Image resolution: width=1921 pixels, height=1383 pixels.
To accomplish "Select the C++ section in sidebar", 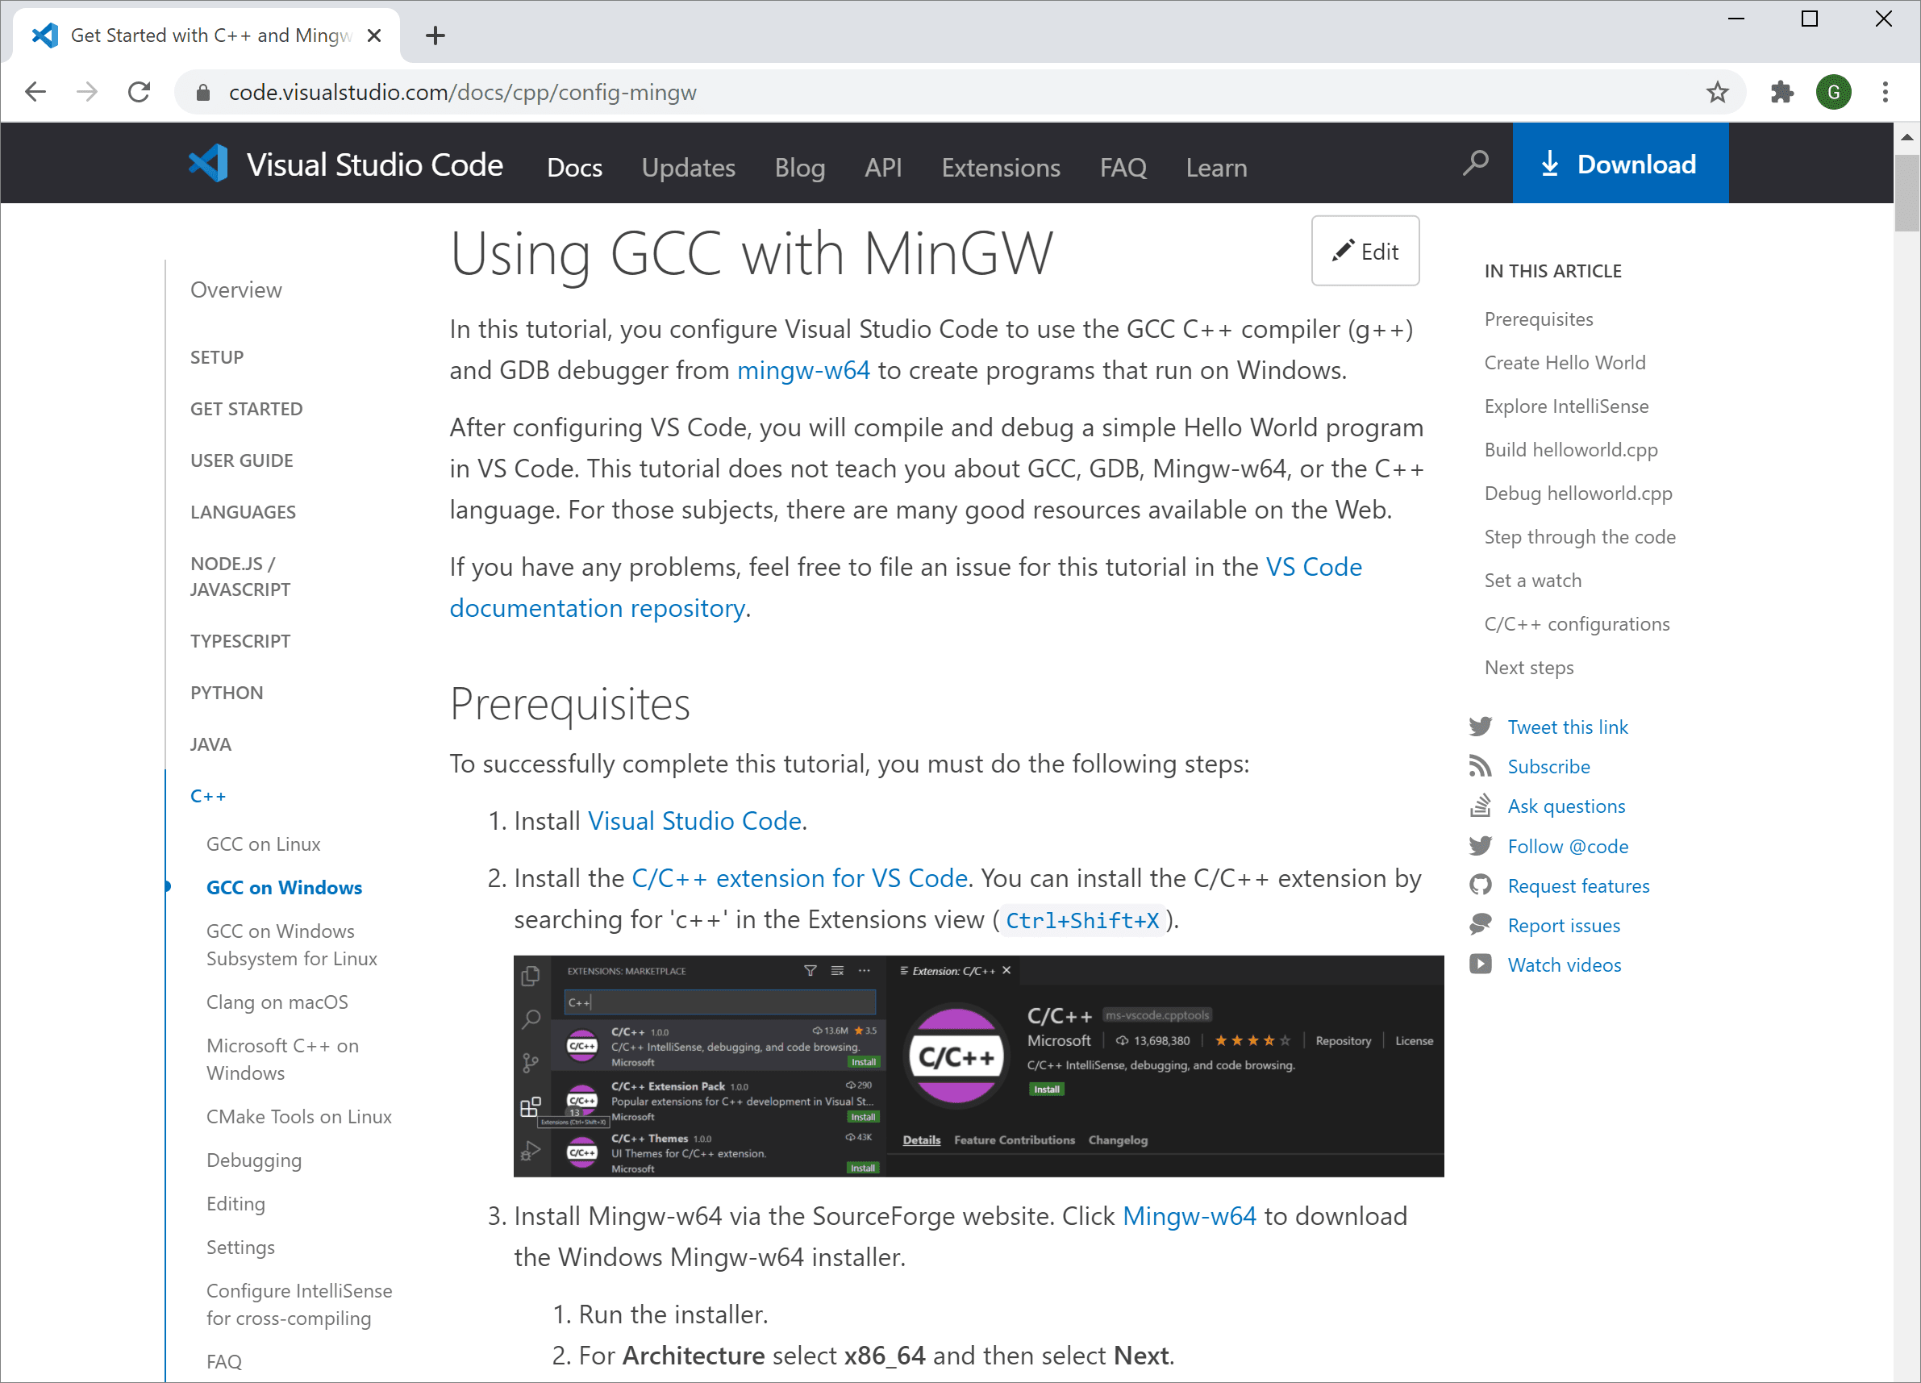I will click(210, 795).
